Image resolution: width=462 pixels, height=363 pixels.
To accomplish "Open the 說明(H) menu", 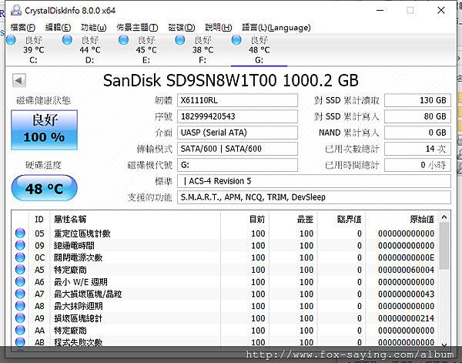I will coord(219,28).
